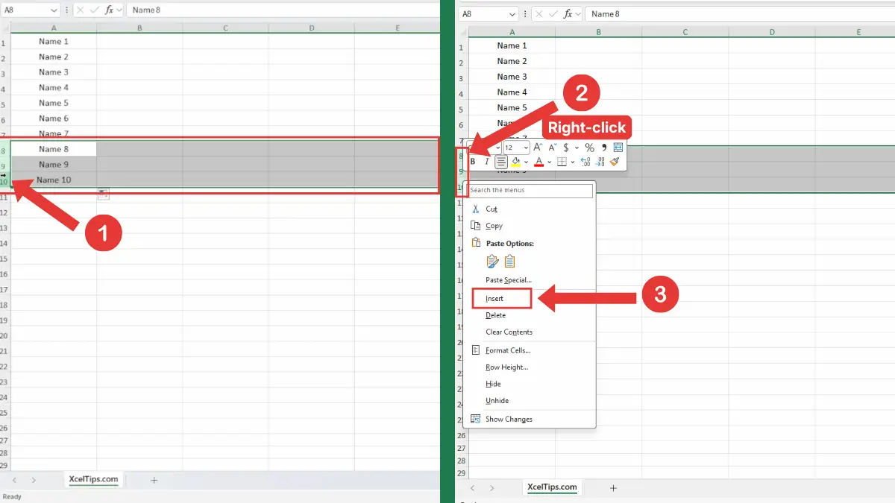The width and height of the screenshot is (895, 503).
Task: Toggle Bold in the mini toolbar
Action: pyautogui.click(x=473, y=162)
